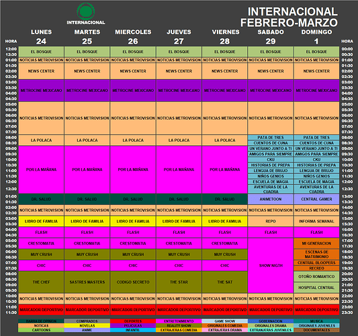Viewport: 358px width, 336px height.
Task: Click EL BOSQUE in the LUNES column
Action: (42, 52)
